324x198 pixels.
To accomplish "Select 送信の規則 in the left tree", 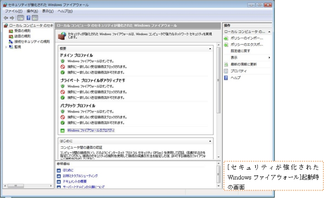I will pos(23,36).
